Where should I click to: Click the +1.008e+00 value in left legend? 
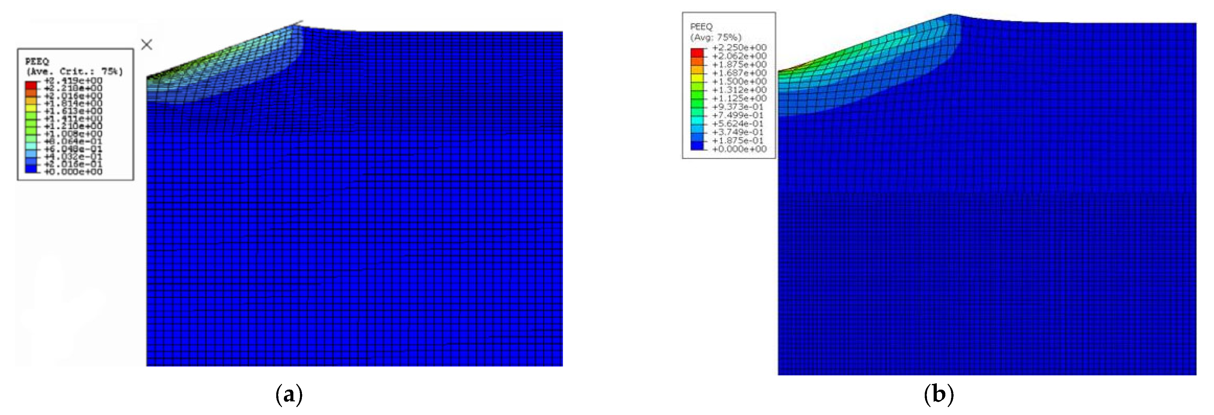point(73,134)
